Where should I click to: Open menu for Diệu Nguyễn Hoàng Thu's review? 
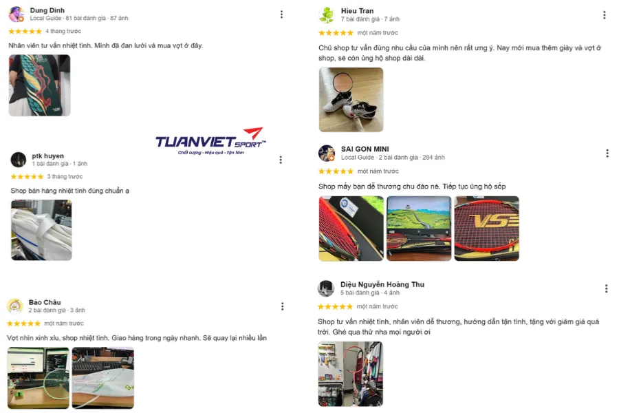pos(607,288)
